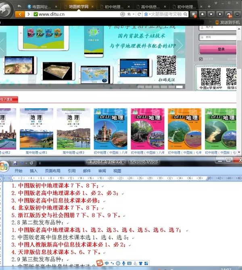Open downloads arrow icon in browser toolbar
Image resolution: width=242 pixels, height=270 pixels.
pos(220,14)
